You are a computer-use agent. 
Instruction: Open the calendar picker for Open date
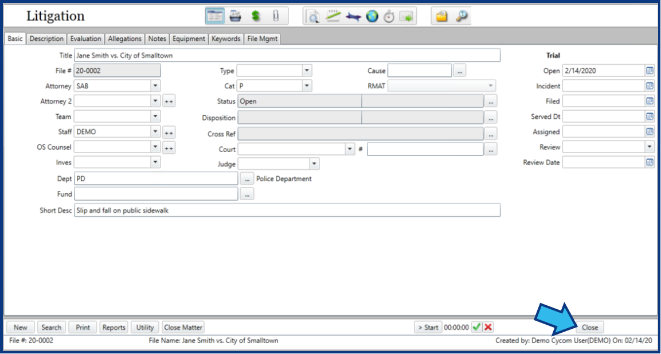[650, 71]
